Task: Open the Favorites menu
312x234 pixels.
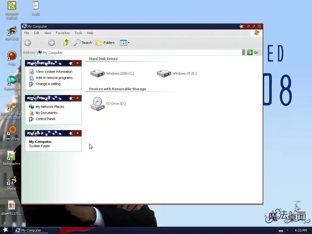Action: pyautogui.click(x=63, y=33)
